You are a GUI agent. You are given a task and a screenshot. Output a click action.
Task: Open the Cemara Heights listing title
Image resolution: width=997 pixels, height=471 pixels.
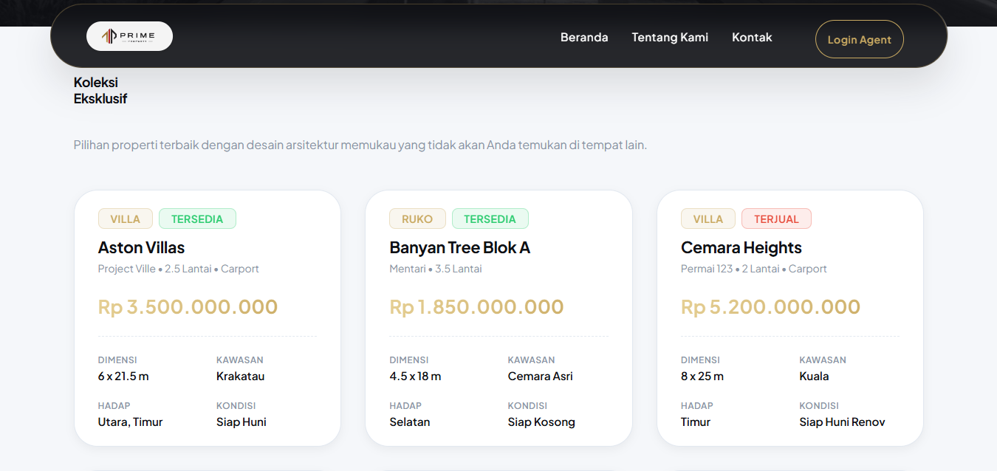pos(741,247)
